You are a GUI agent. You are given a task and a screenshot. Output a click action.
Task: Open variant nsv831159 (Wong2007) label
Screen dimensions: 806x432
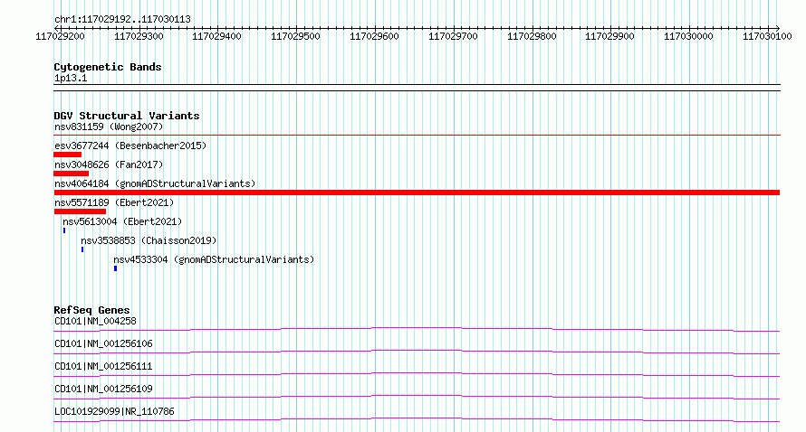[x=109, y=127]
